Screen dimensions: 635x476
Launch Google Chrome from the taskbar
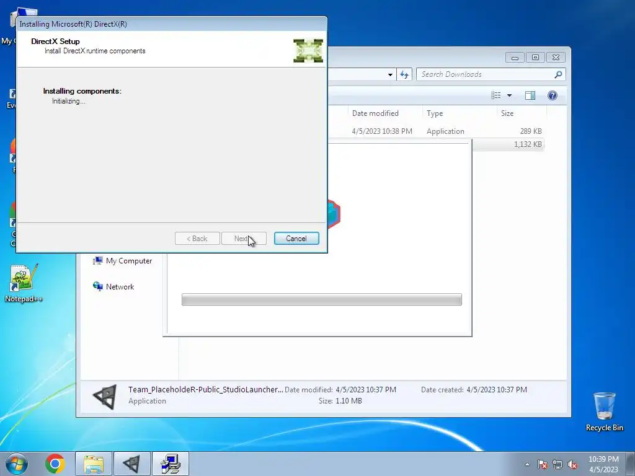pos(55,464)
